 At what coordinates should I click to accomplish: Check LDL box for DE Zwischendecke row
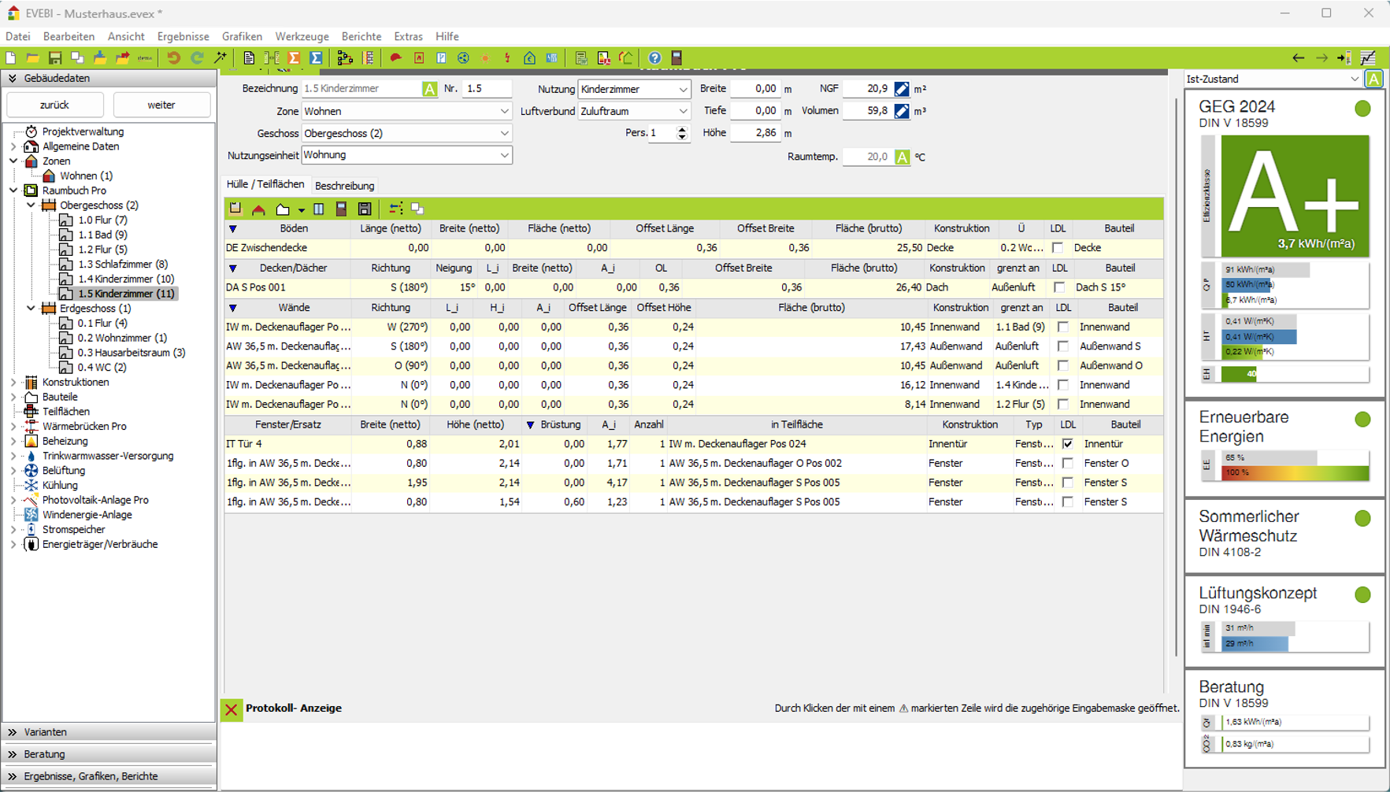(x=1058, y=248)
